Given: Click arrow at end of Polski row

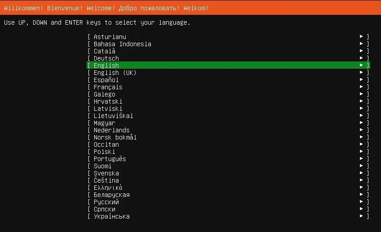Looking at the screenshot, I should (x=361, y=151).
